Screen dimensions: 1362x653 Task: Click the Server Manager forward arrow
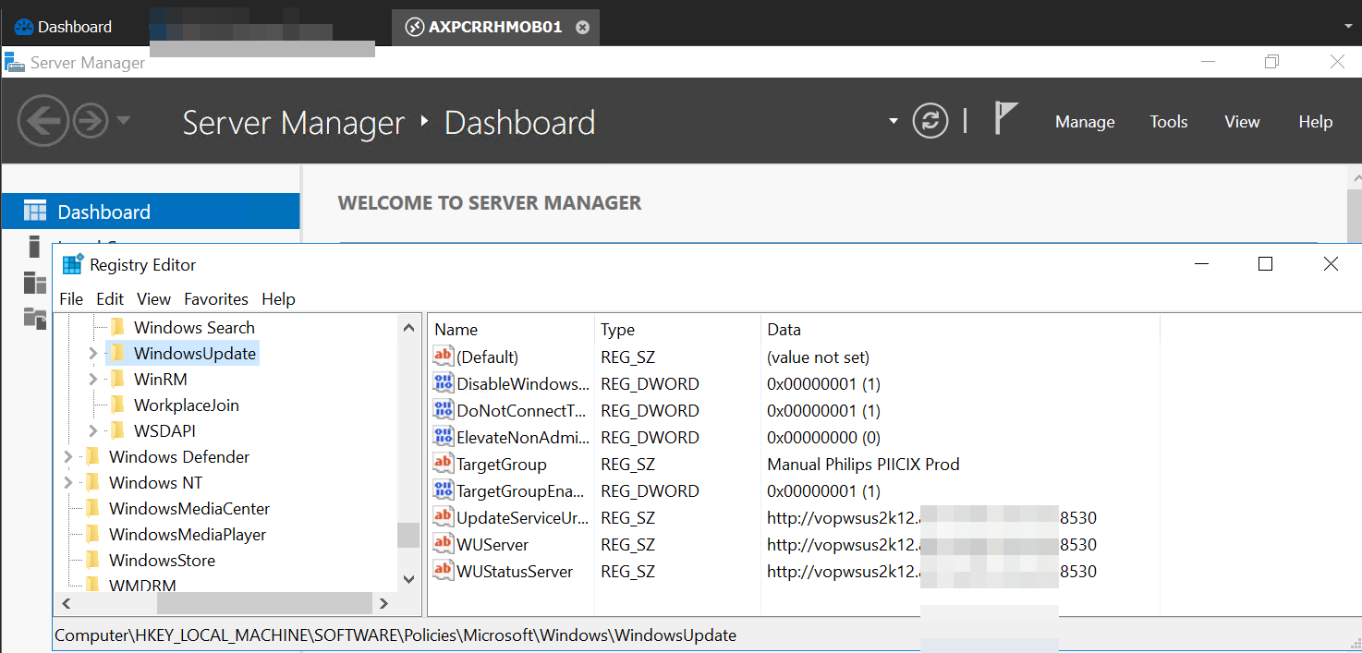click(x=91, y=121)
